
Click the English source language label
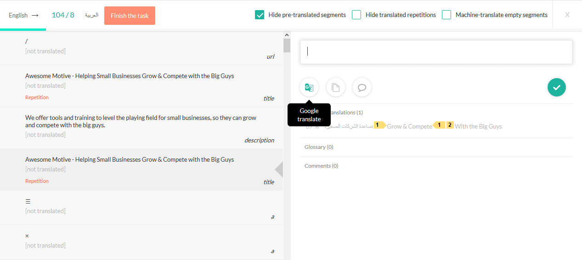click(18, 15)
